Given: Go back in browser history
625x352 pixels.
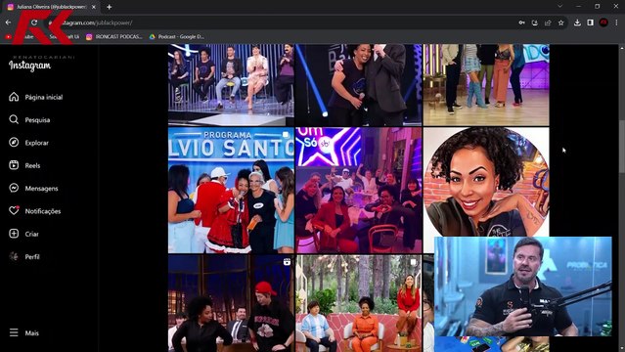Looking at the screenshot, I should point(9,22).
